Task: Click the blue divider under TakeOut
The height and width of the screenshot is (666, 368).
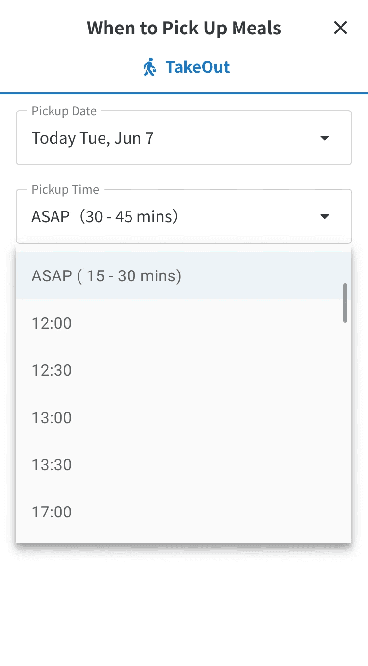Action: 184,93
